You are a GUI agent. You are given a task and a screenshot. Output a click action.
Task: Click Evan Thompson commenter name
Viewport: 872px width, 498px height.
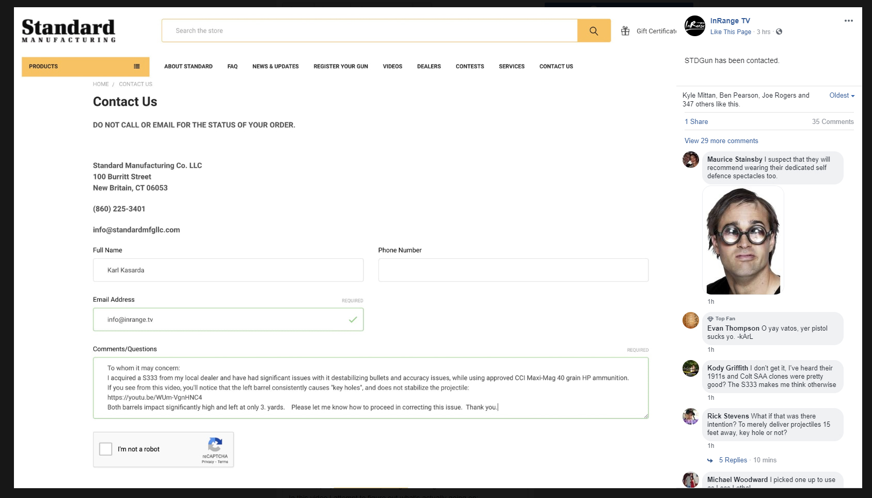(x=733, y=329)
